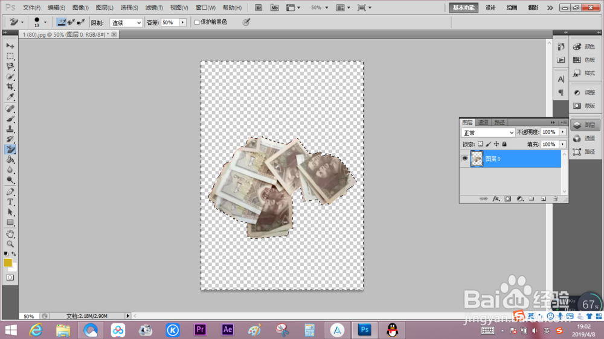Select the Eyedropper tool
The height and width of the screenshot is (339, 604).
(10, 97)
